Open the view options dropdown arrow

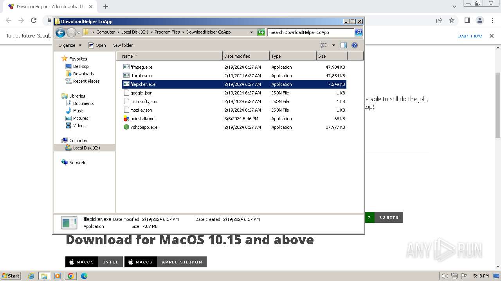pyautogui.click(x=333, y=45)
